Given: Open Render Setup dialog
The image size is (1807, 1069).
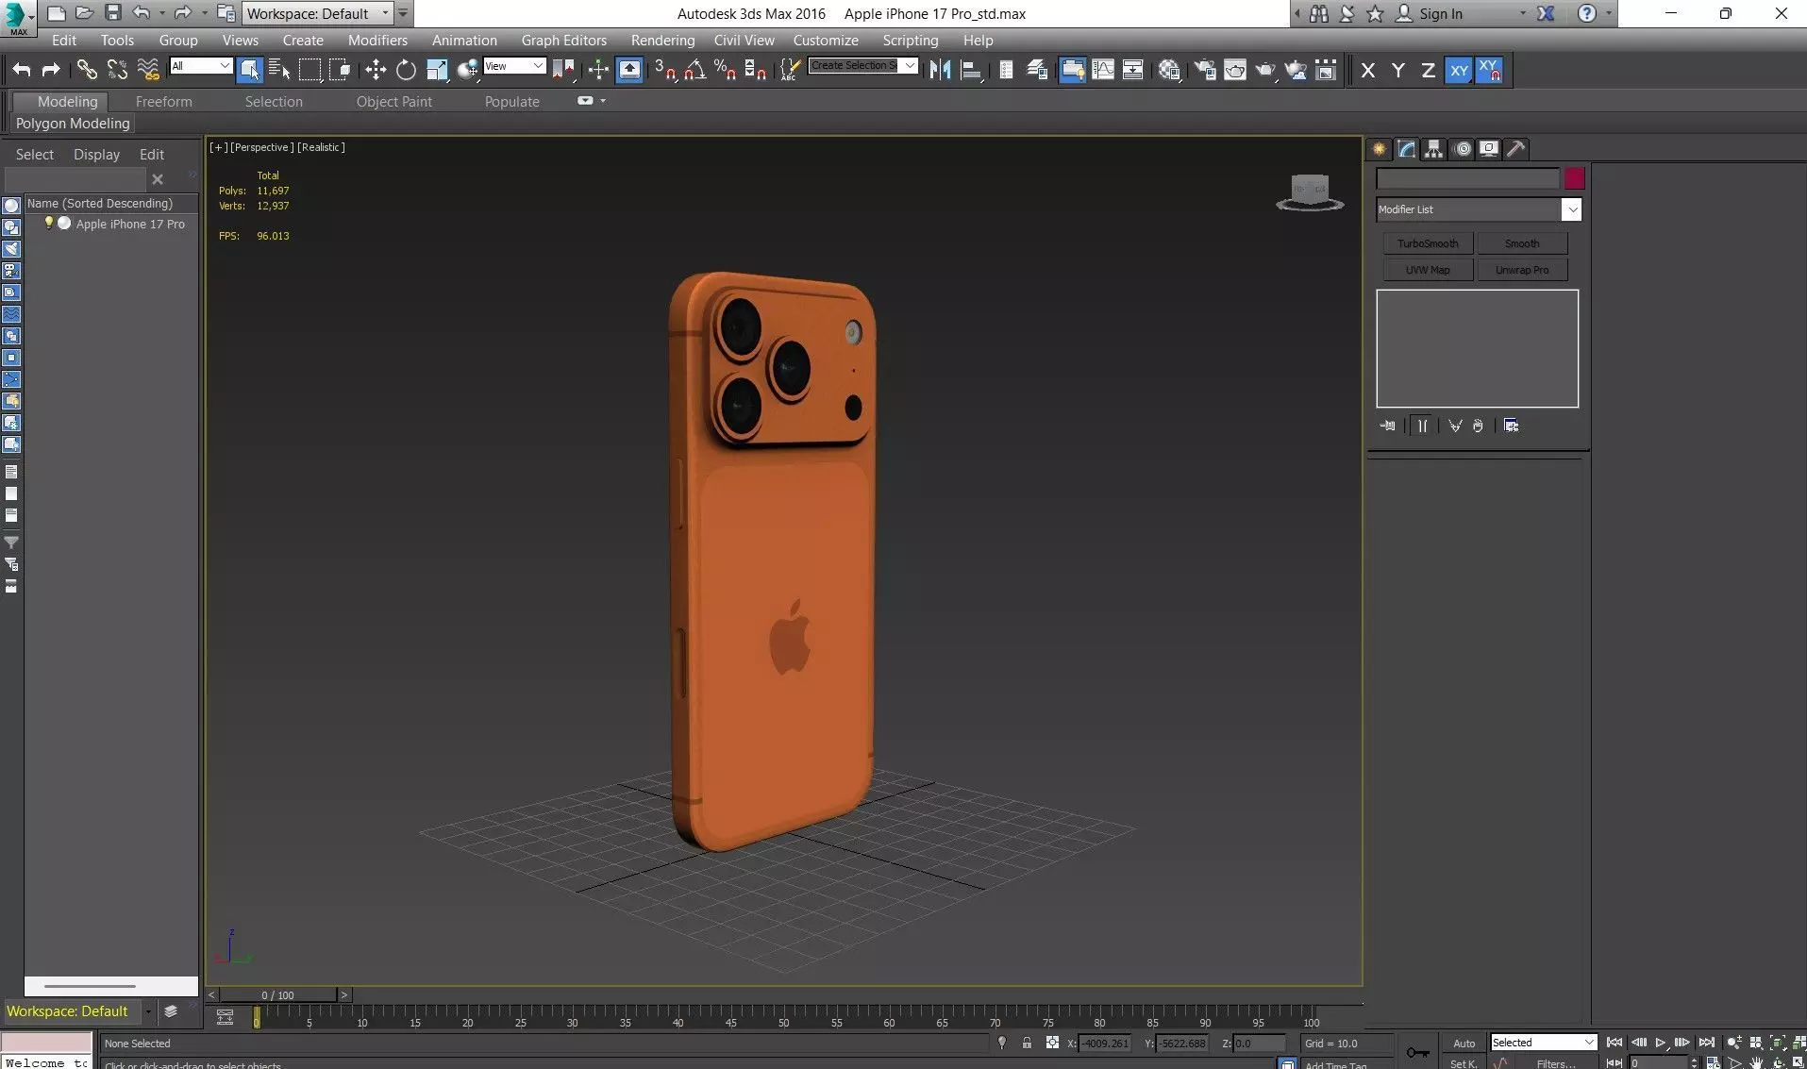Looking at the screenshot, I should click(1204, 70).
